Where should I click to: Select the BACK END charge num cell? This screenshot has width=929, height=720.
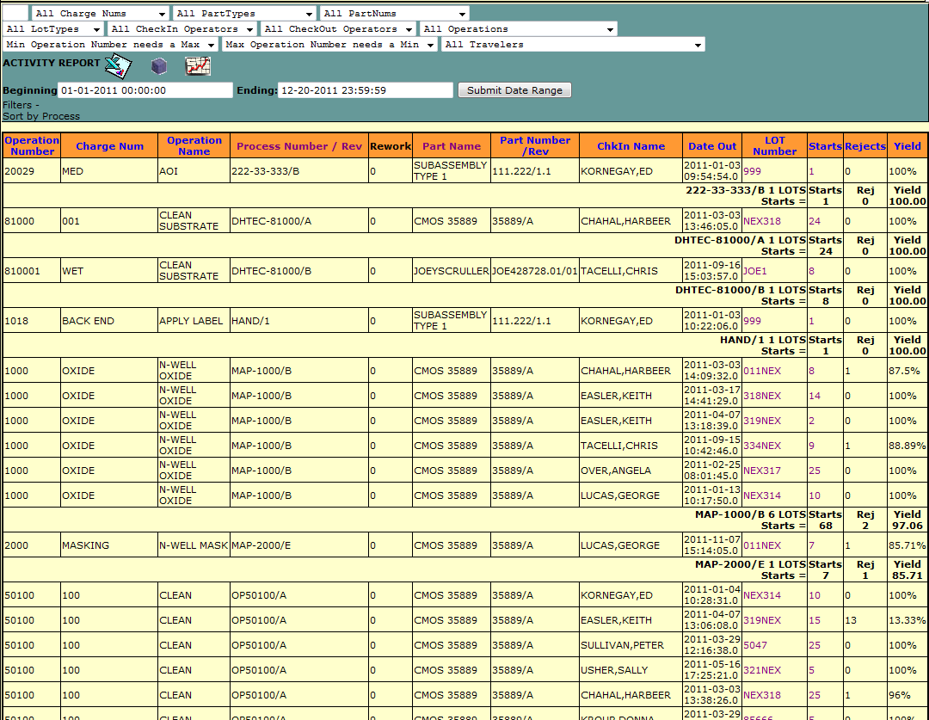coord(109,321)
